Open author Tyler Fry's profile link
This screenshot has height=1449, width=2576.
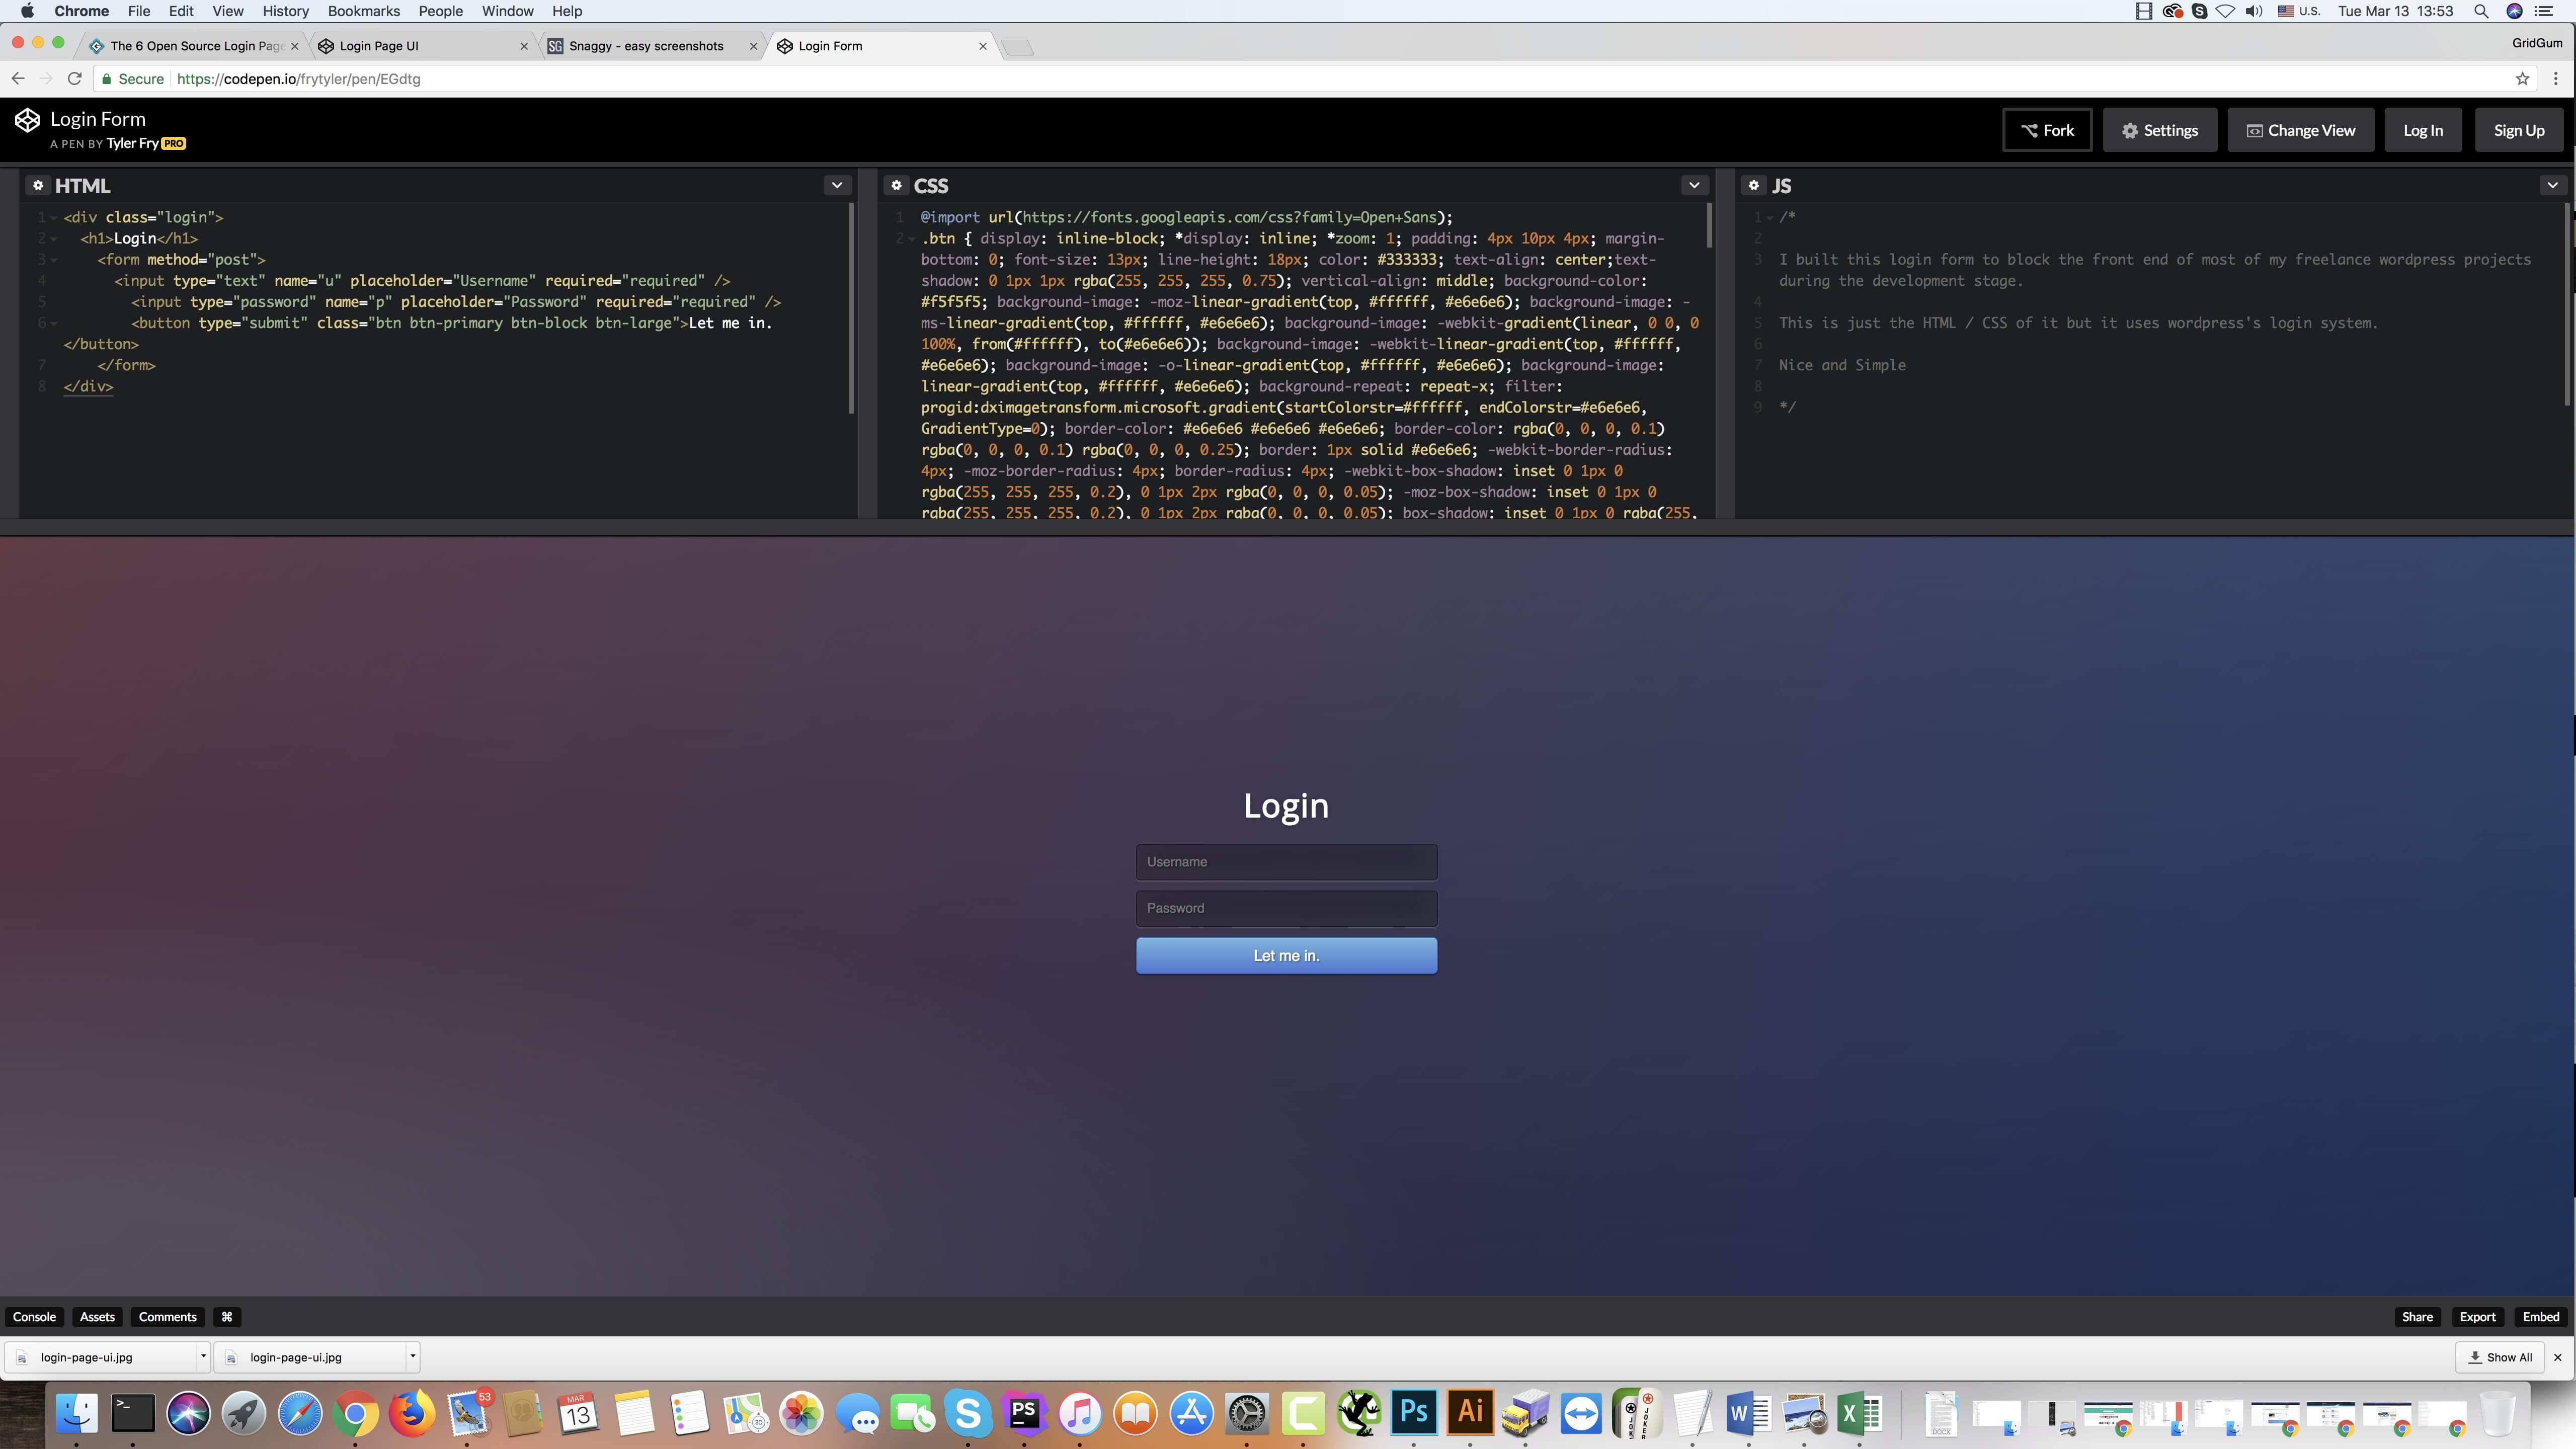tap(132, 143)
